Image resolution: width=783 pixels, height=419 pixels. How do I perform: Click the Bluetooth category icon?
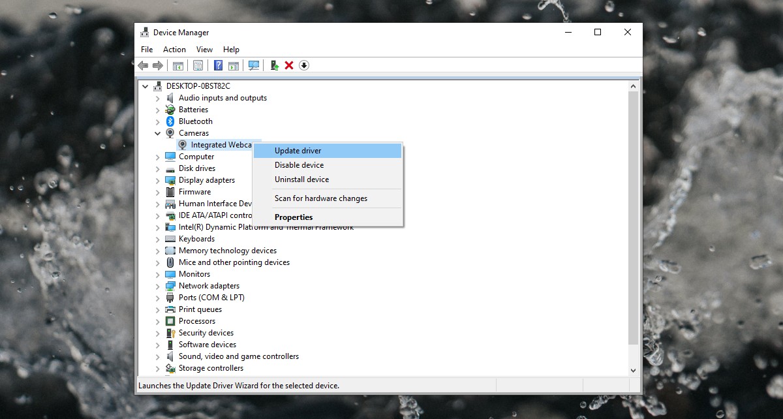(x=170, y=121)
